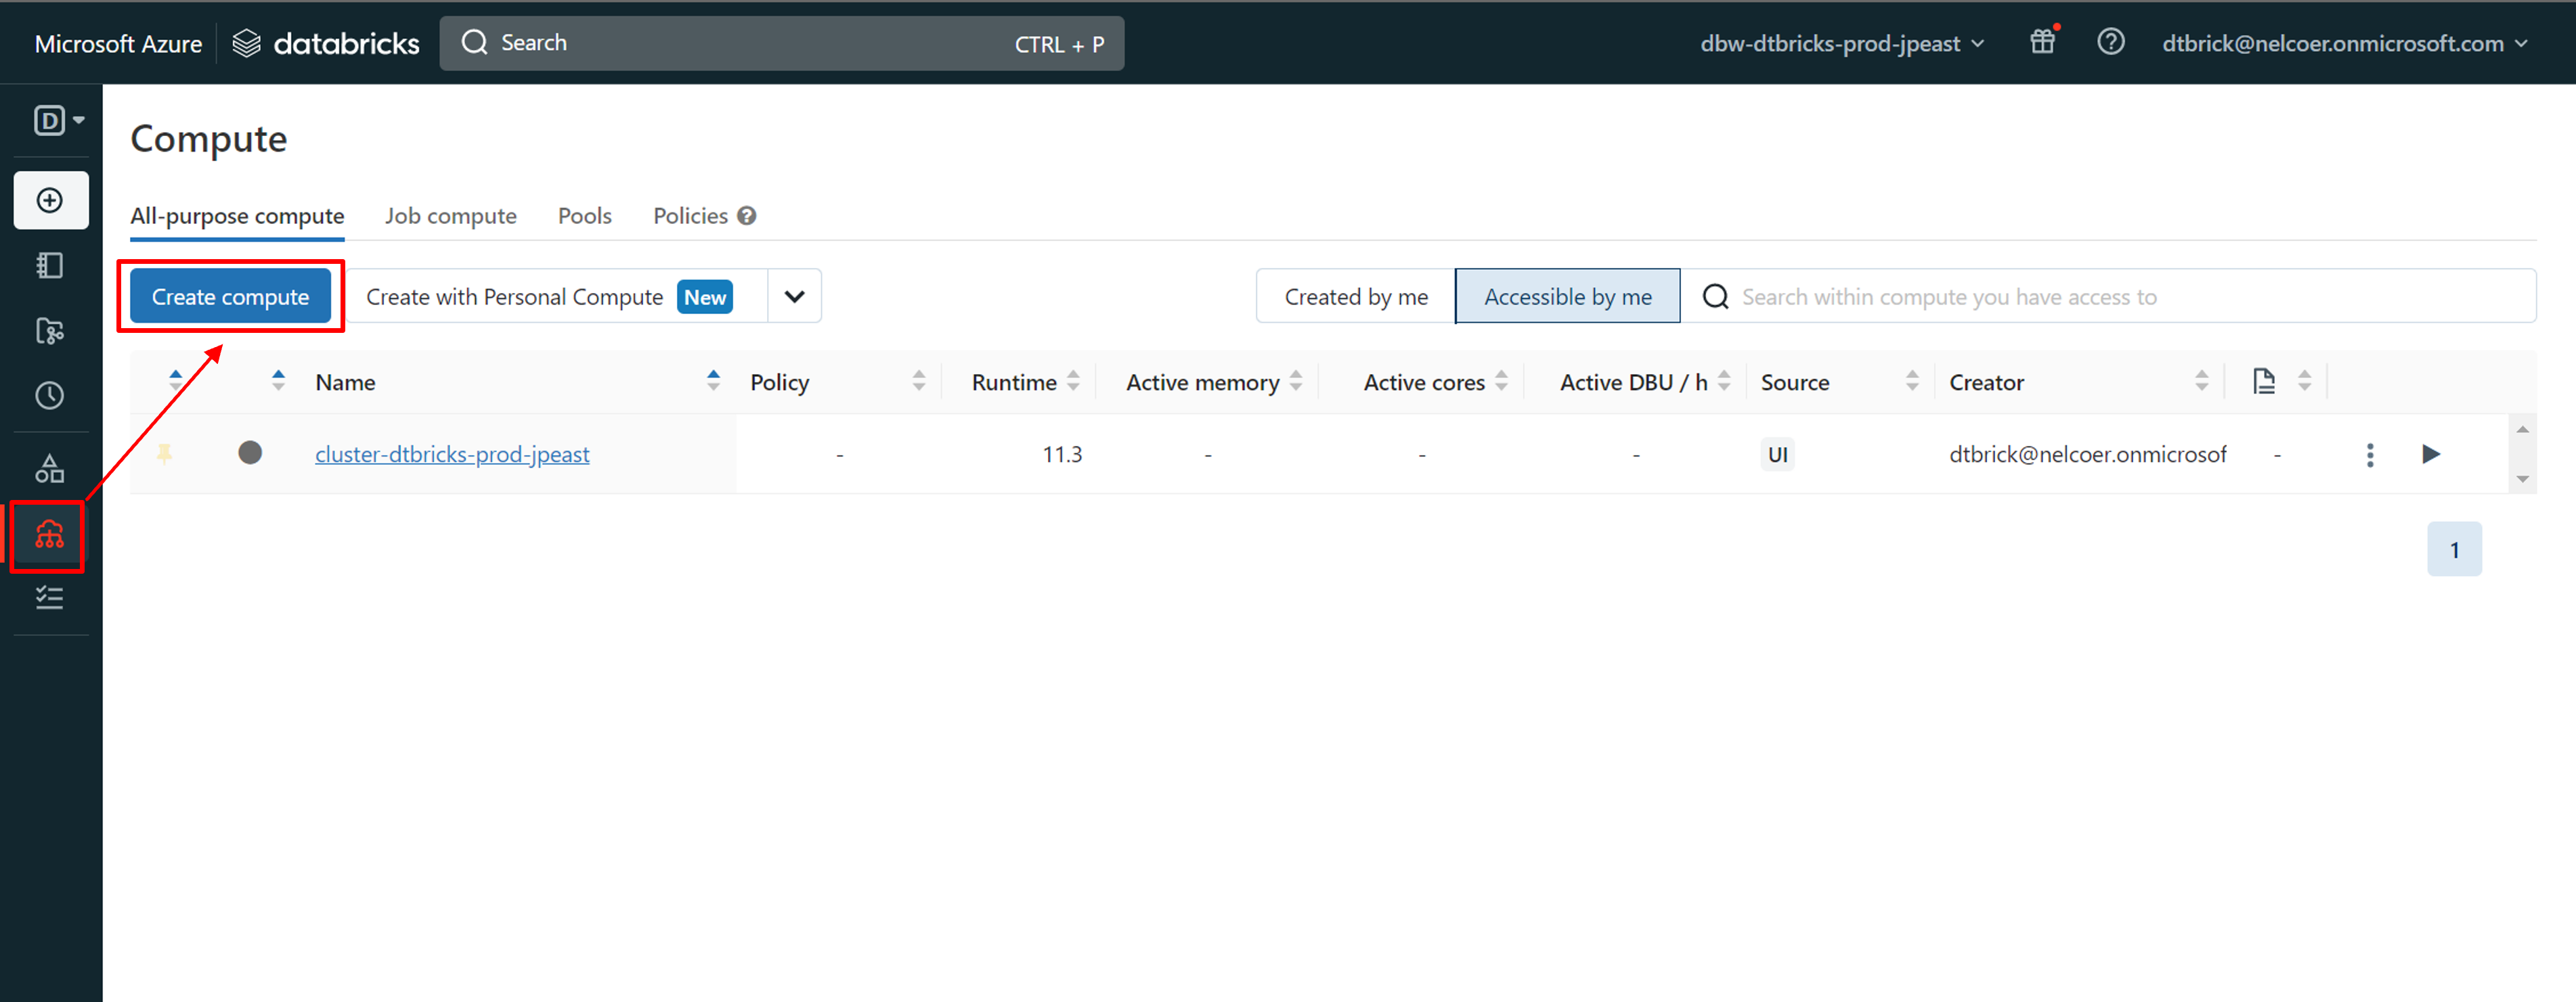Select the Accessible by me filter
Viewport: 2576px width, 1002px height.
tap(1567, 297)
